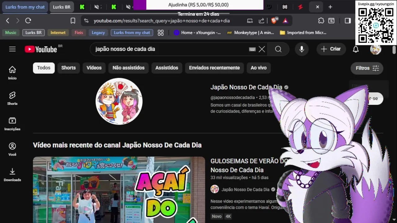Open the Lurks BR bookmark group
Screen dimensions: 397x223
(x=33, y=33)
